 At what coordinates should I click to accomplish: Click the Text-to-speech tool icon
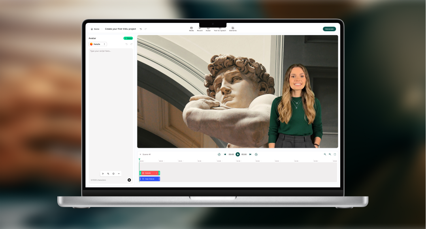pos(220,29)
